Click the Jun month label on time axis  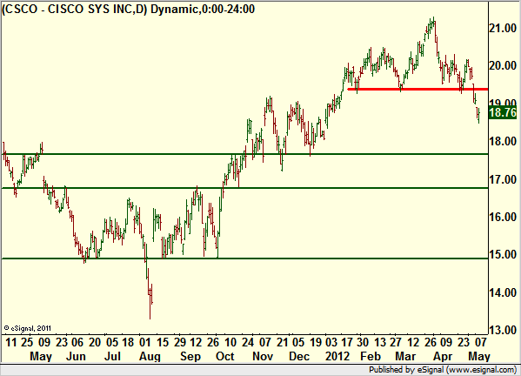76,356
